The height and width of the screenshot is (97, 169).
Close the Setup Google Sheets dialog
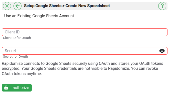(x=7, y=6)
